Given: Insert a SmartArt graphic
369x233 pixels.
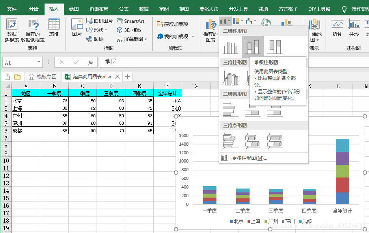Looking at the screenshot, I should click(130, 21).
